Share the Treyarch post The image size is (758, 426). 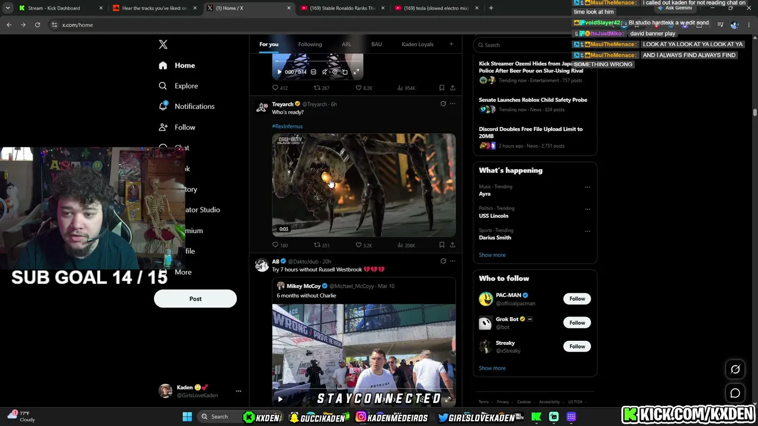click(452, 245)
